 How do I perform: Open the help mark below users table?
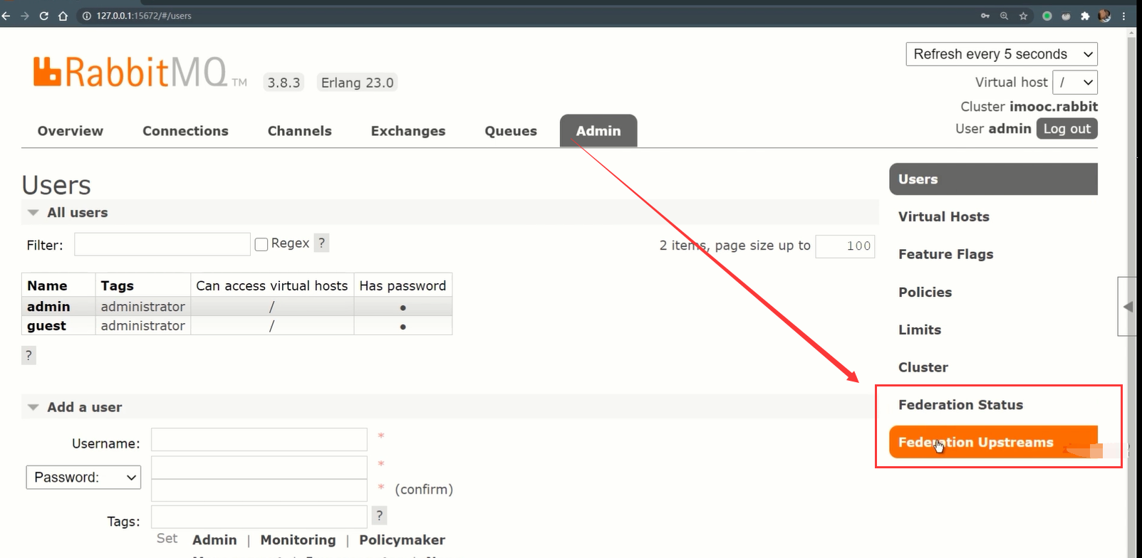[x=28, y=355]
